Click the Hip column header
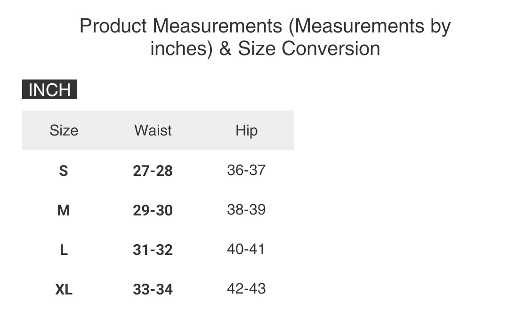 pyautogui.click(x=246, y=130)
